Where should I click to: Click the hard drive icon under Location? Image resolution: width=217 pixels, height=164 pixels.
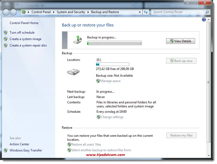coord(73,72)
